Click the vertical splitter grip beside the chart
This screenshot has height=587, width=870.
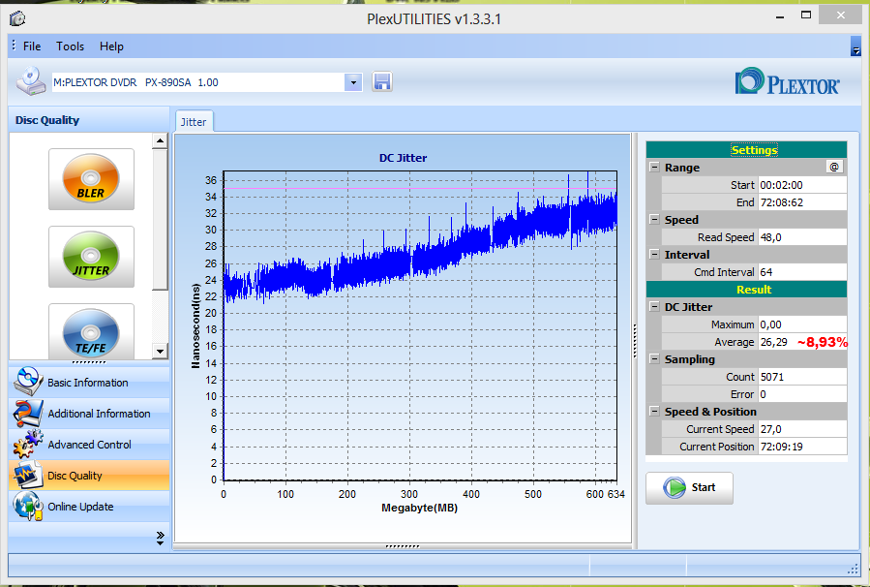[635, 341]
